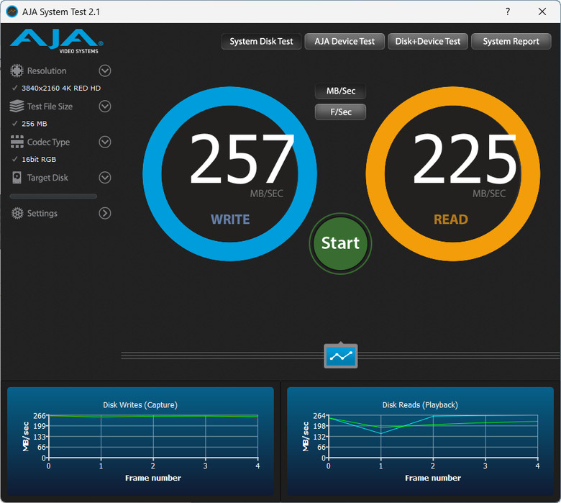Toggle the graph view icon button
This screenshot has width=561, height=503.
[341, 356]
